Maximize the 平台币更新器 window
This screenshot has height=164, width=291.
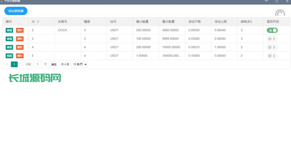(x=277, y=1)
